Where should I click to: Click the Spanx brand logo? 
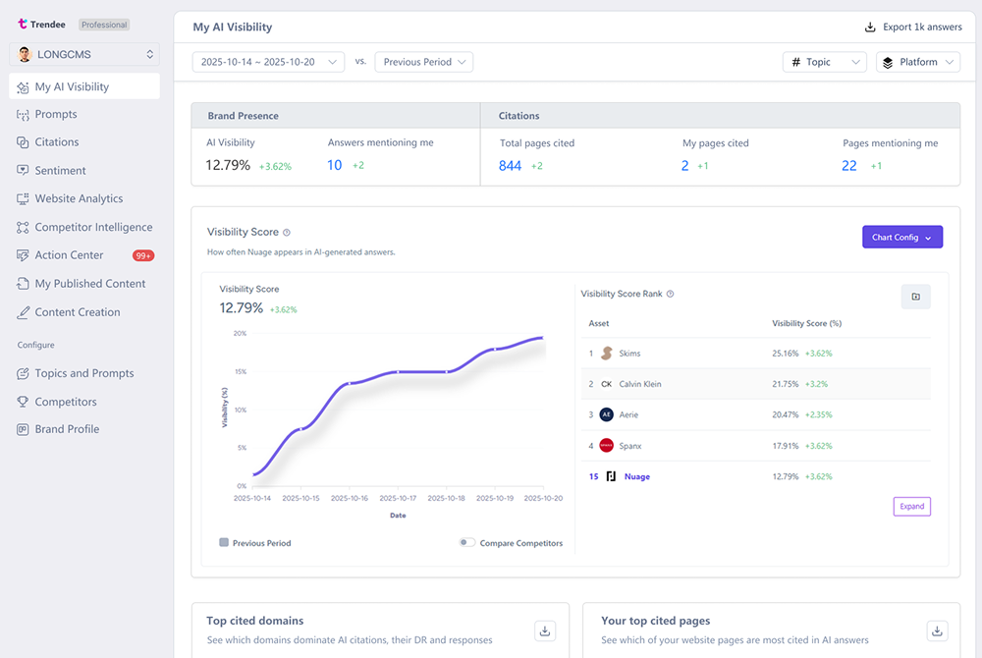606,446
